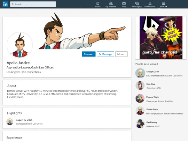Click Apollo Justice's round profile photo

[20, 45]
